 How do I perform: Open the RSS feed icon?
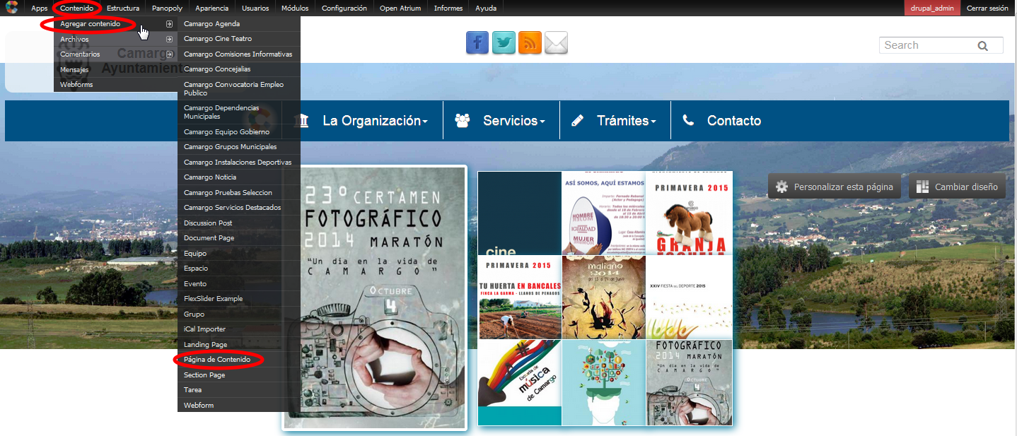click(530, 42)
